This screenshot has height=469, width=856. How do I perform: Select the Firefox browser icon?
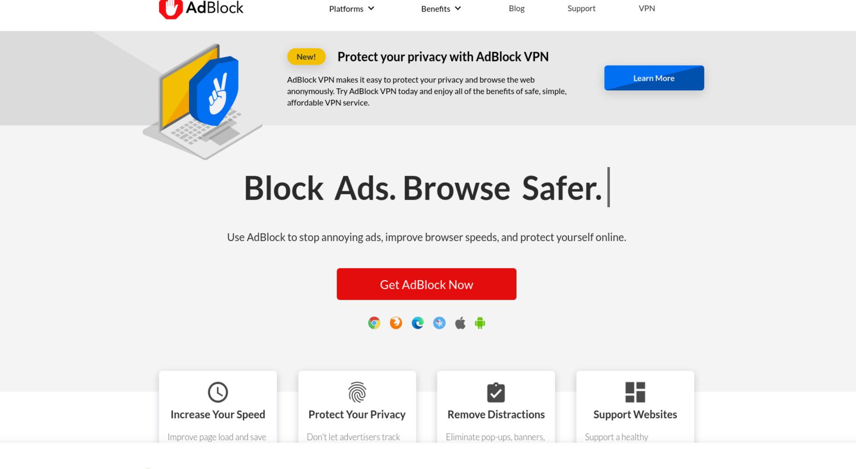click(396, 323)
